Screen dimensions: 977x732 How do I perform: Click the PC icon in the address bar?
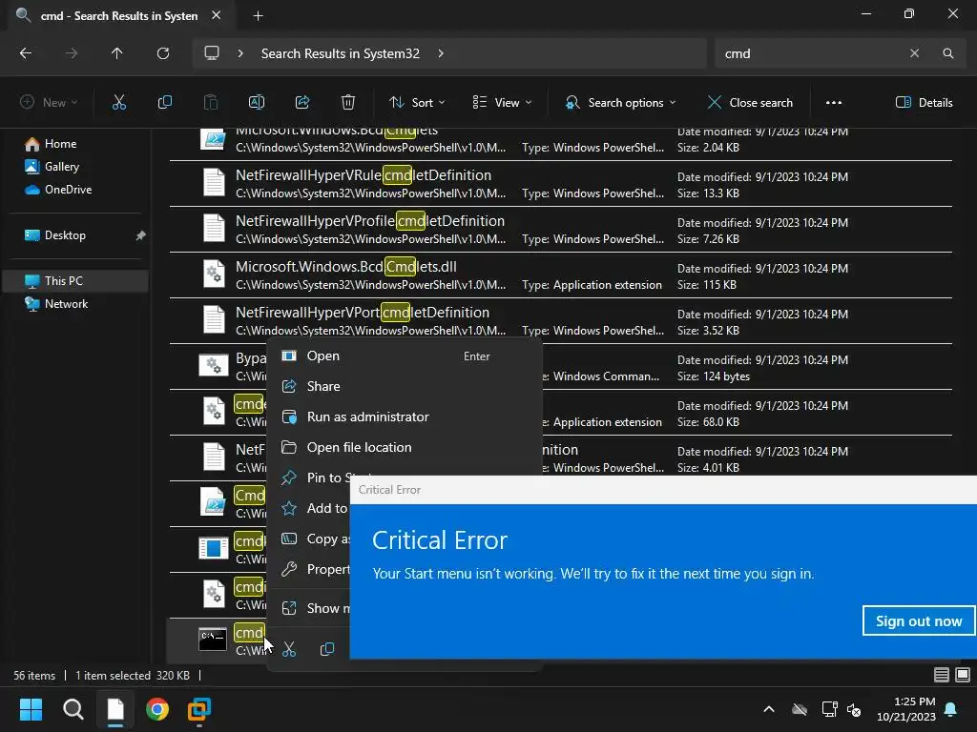(x=212, y=53)
